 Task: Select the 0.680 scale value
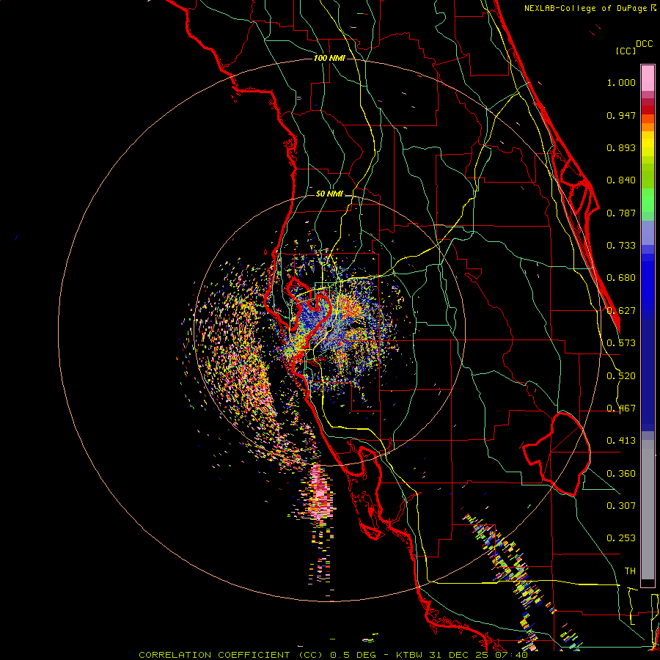tap(621, 278)
